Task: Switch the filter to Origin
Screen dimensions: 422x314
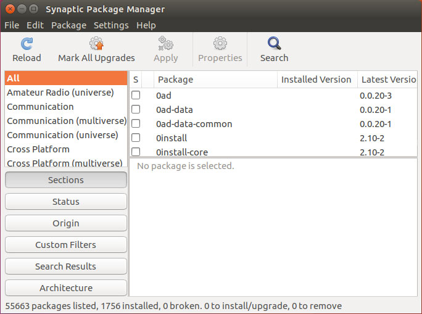Action: [x=66, y=223]
